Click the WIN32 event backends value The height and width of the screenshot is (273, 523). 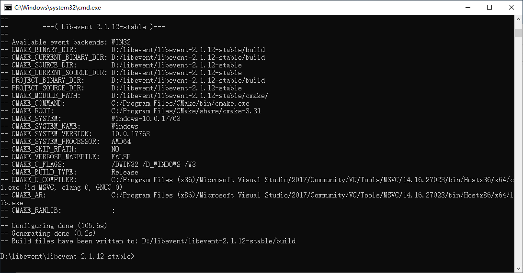click(121, 42)
